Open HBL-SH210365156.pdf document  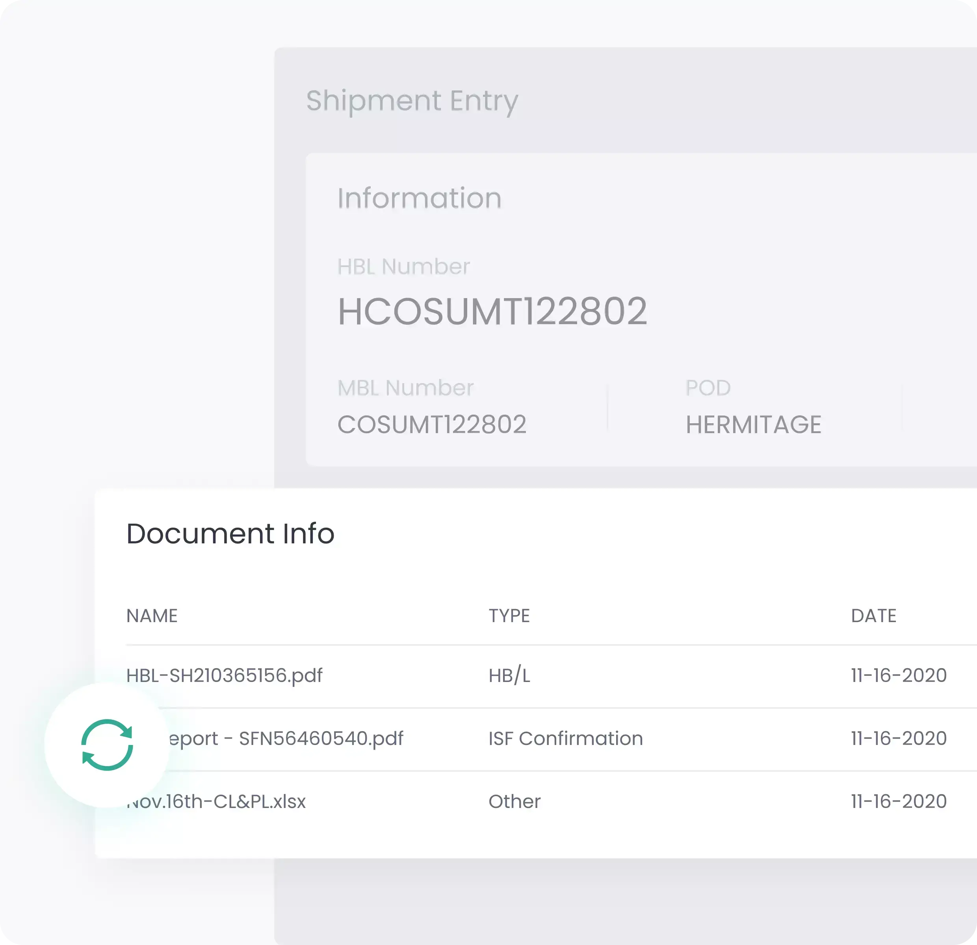click(224, 676)
